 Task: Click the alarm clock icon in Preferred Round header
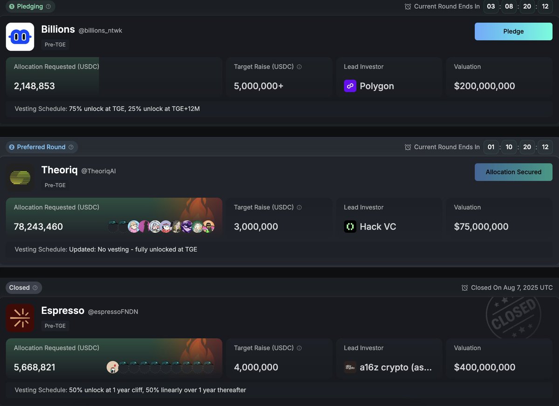[x=408, y=147]
